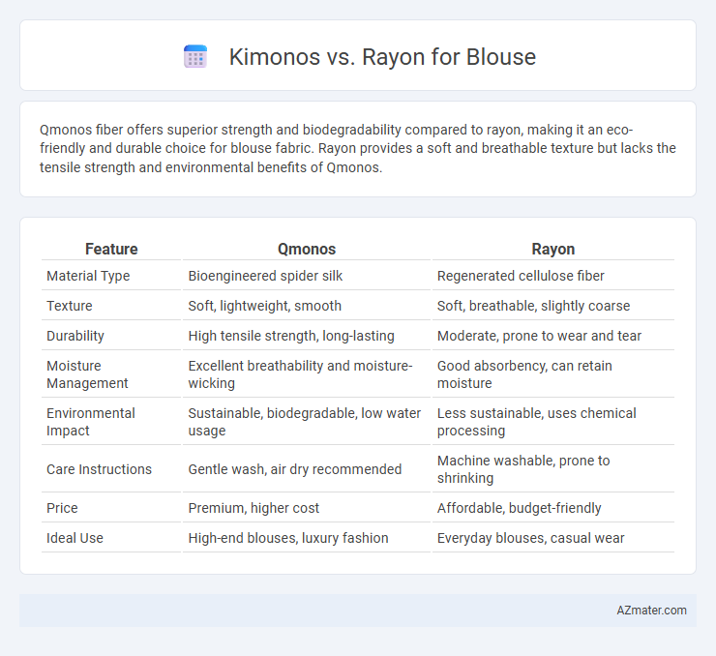
Task: Select the 'Rayon' column header
Action: (x=553, y=249)
